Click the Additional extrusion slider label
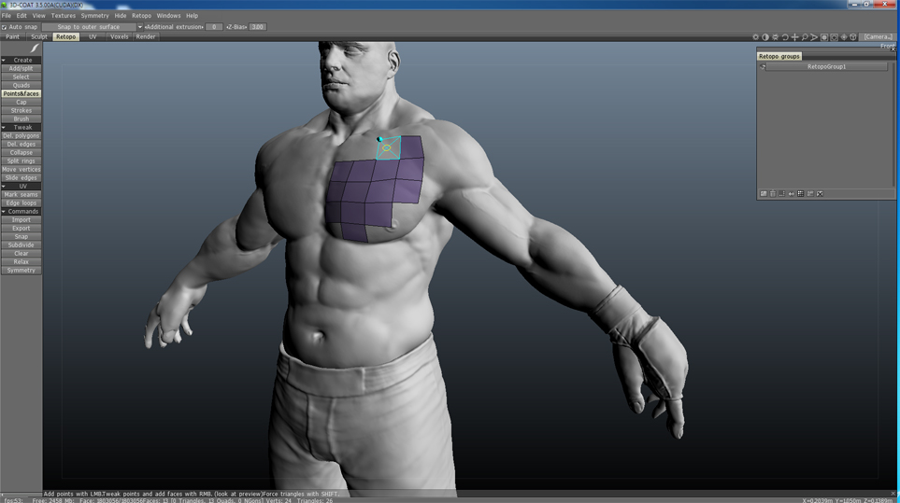The image size is (900, 503). 174,27
